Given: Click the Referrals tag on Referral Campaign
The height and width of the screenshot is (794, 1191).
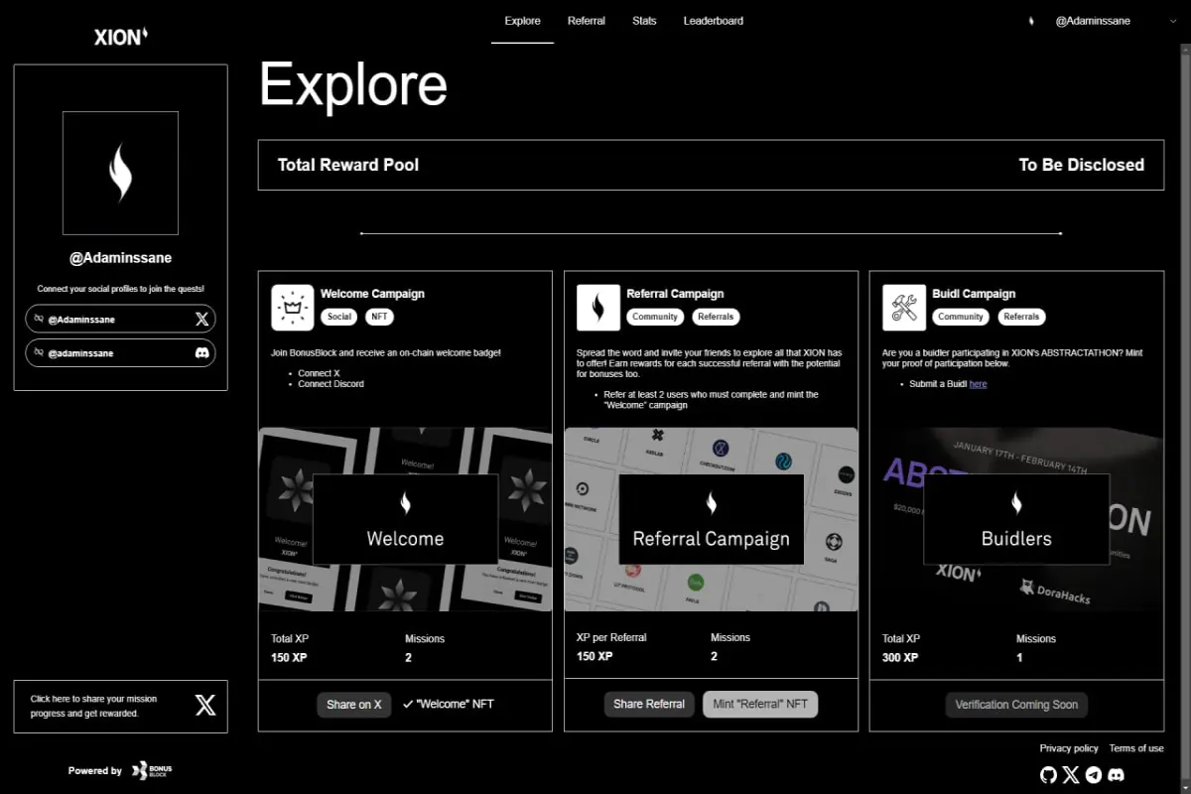Looking at the screenshot, I should pos(716,317).
